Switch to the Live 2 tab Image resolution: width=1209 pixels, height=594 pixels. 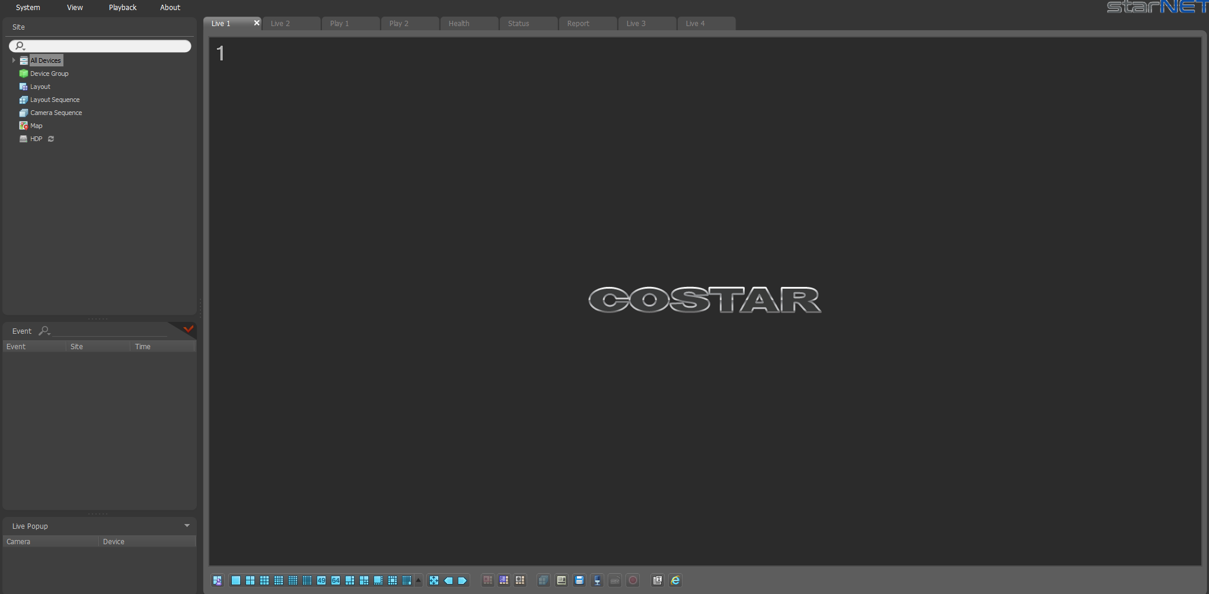pos(291,24)
